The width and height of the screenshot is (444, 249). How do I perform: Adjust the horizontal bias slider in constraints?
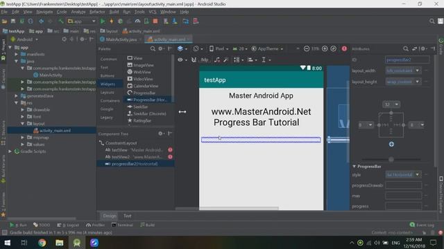391,160
